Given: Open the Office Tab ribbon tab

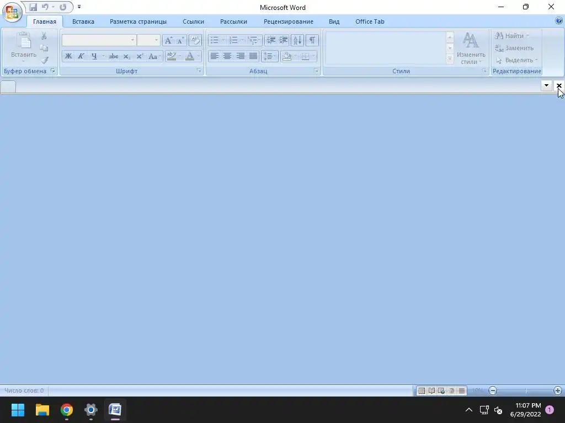Looking at the screenshot, I should (370, 21).
